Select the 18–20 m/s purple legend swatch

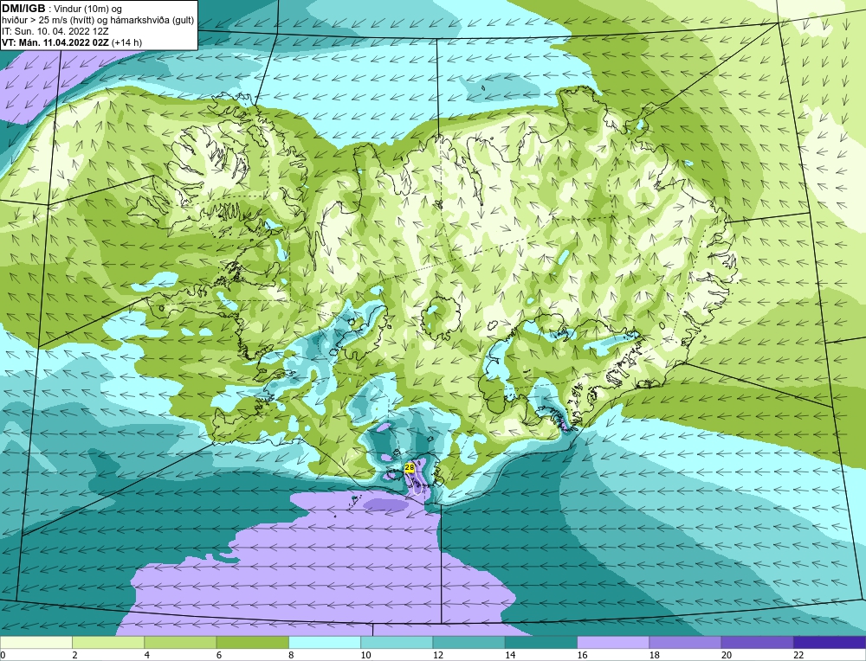(685, 642)
